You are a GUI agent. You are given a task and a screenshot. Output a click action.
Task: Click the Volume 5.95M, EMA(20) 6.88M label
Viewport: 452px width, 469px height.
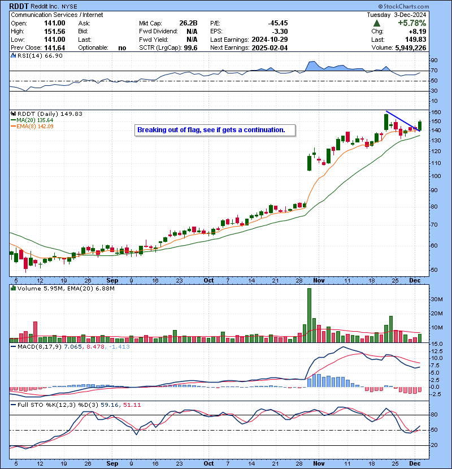coord(66,288)
